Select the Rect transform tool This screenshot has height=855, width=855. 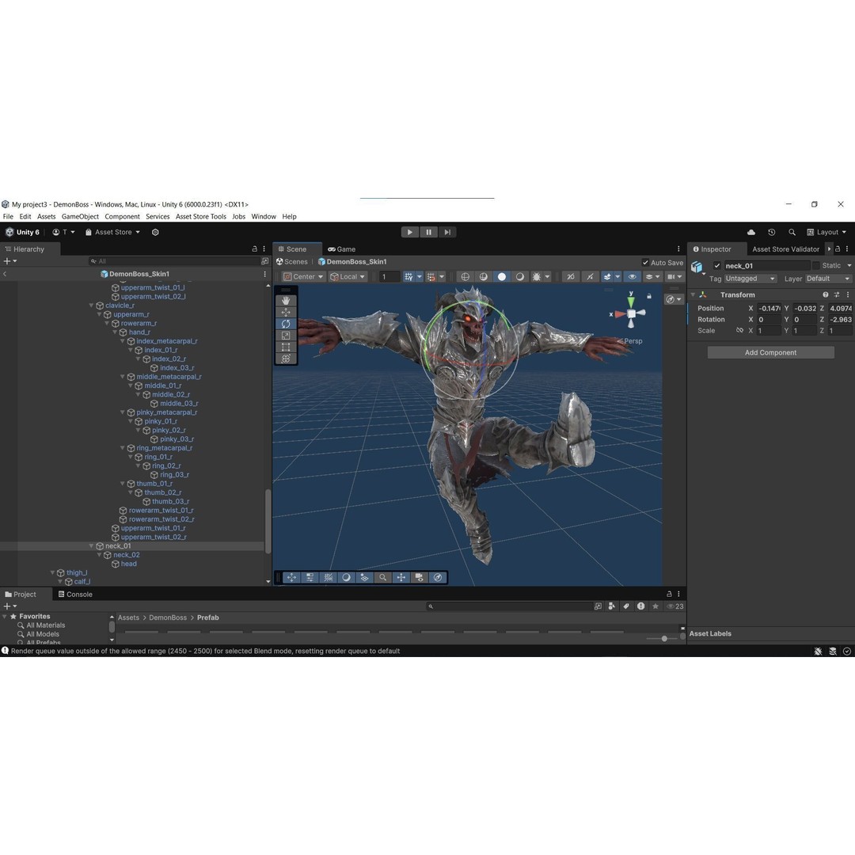pyautogui.click(x=286, y=347)
